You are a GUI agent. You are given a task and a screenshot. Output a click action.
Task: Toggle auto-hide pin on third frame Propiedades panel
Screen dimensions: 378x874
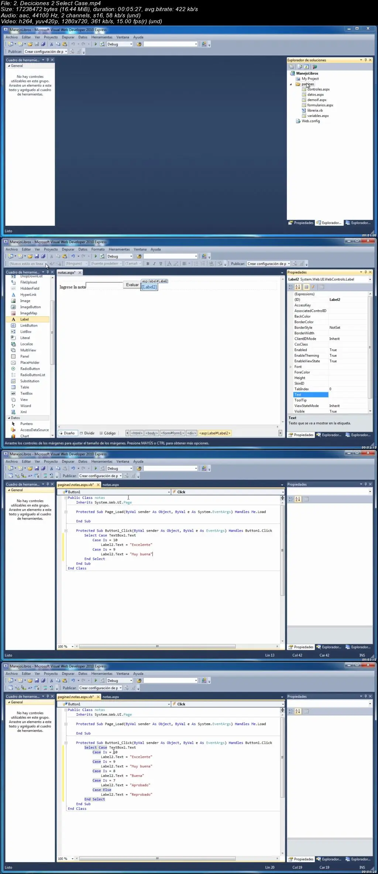click(x=365, y=484)
